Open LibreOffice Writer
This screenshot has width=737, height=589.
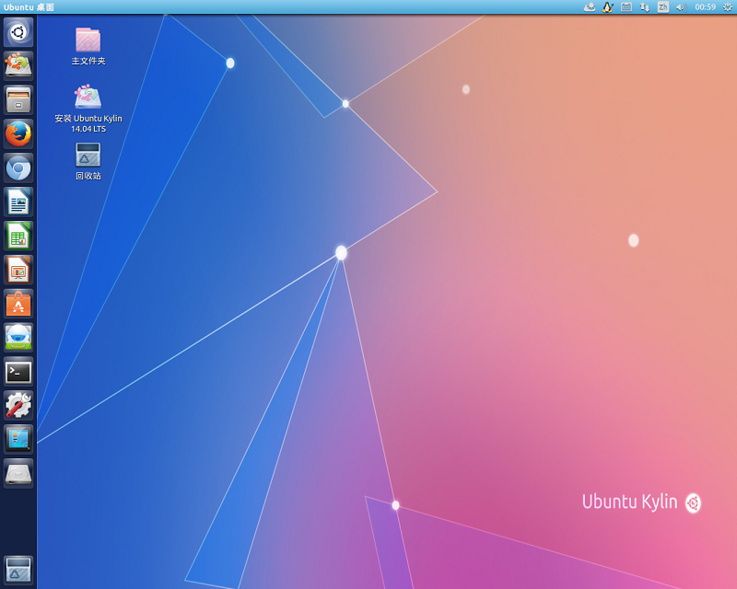coord(18,202)
